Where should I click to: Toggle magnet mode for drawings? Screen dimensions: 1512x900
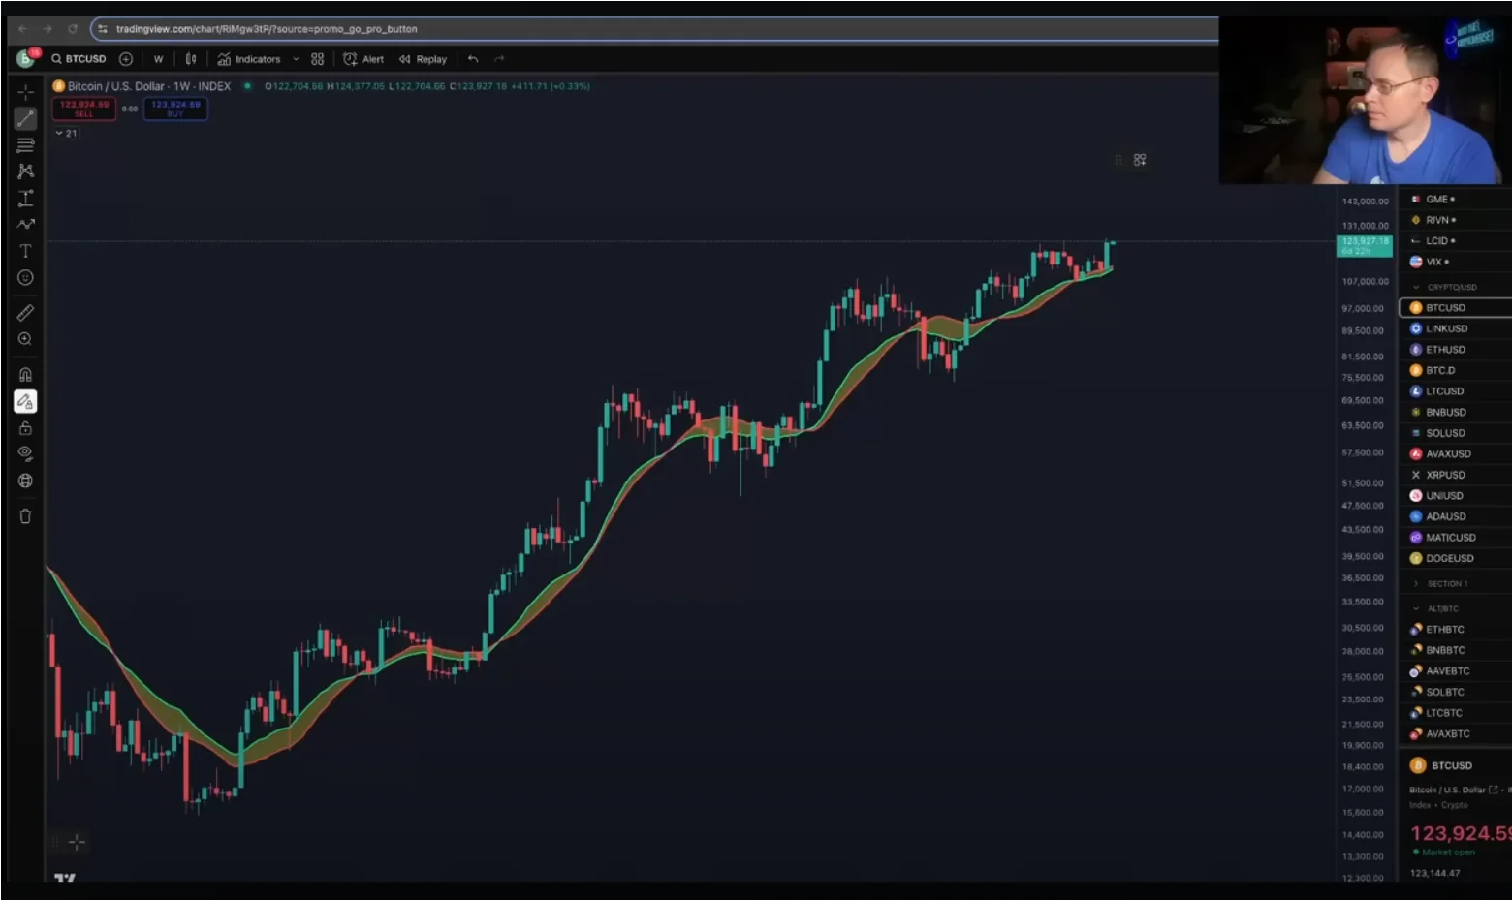25,375
